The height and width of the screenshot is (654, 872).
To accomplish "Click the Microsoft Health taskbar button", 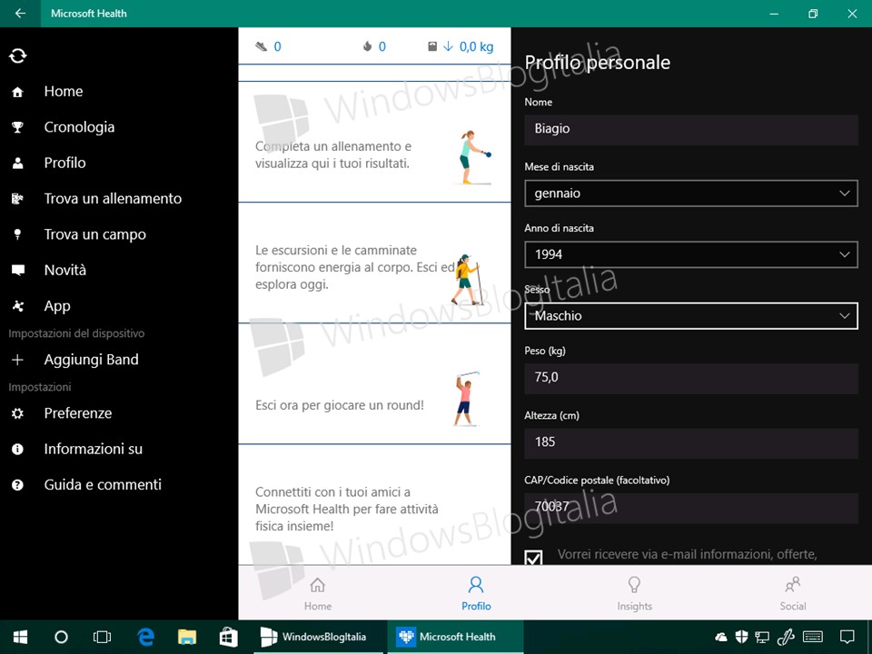I will (x=455, y=637).
